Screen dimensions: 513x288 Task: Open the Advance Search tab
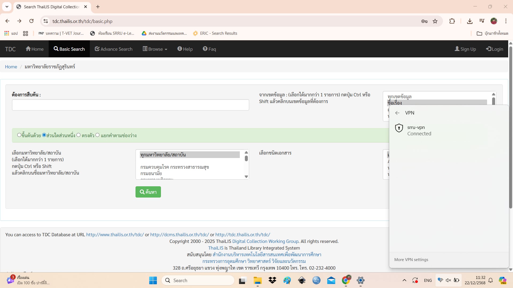tap(114, 49)
